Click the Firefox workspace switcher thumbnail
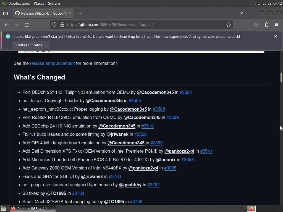This screenshot has width=283, height=212. pos(251,209)
